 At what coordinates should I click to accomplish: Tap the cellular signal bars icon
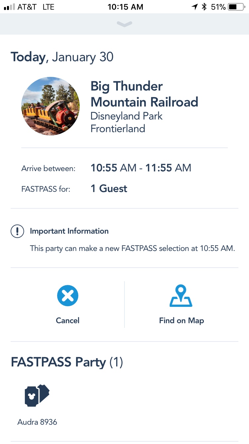point(9,7)
